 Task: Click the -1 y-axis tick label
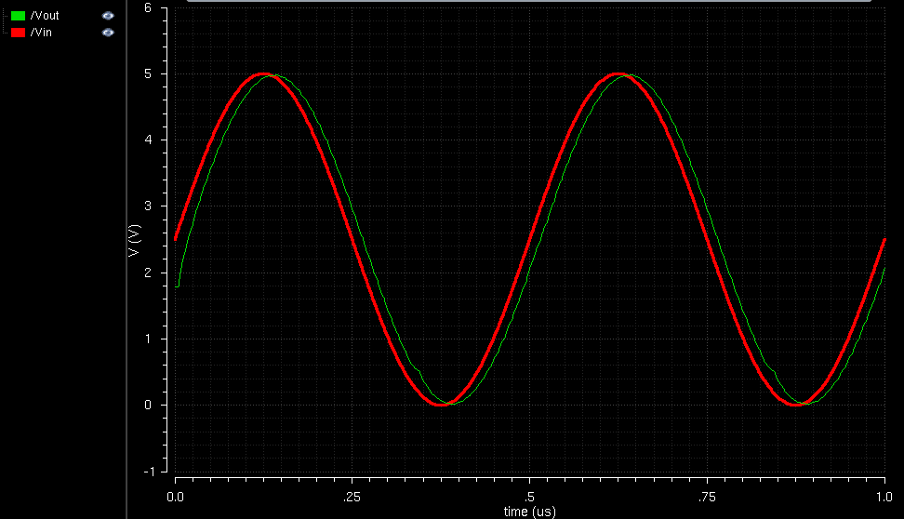(x=149, y=472)
